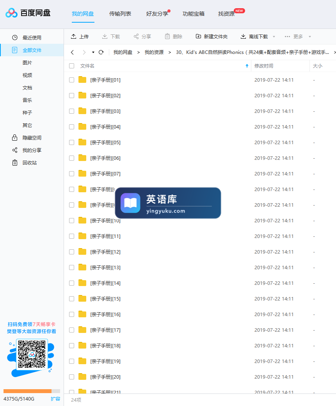
Task: Select 图片 category in sidebar
Action: coord(27,63)
